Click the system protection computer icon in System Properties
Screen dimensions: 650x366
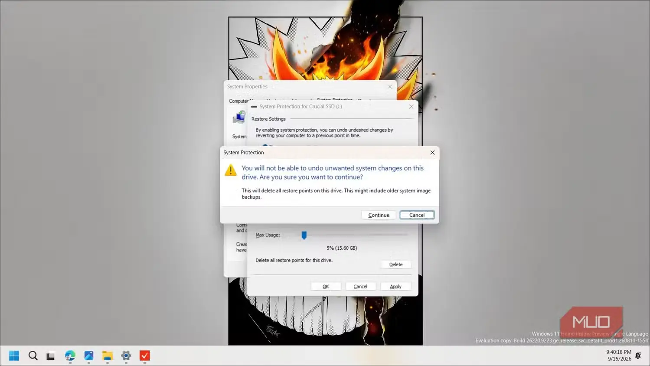tap(238, 117)
